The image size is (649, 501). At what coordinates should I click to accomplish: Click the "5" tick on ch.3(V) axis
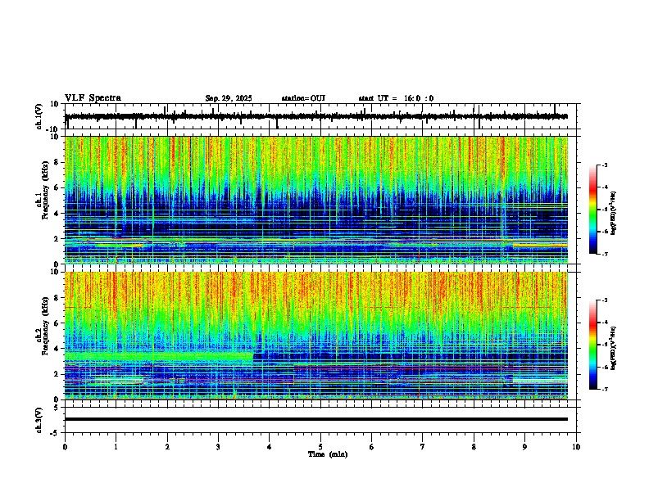[x=57, y=408]
